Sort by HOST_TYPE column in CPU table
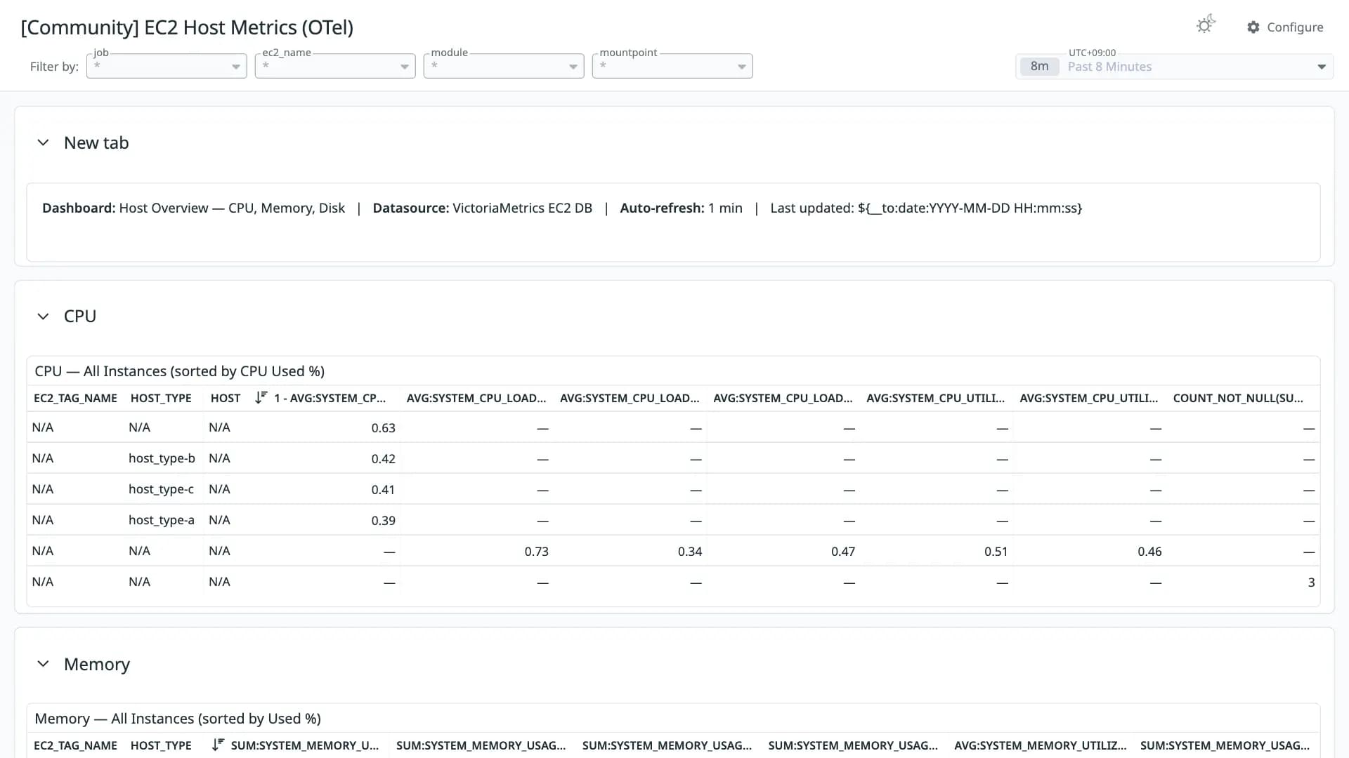This screenshot has width=1349, height=758. 161,398
